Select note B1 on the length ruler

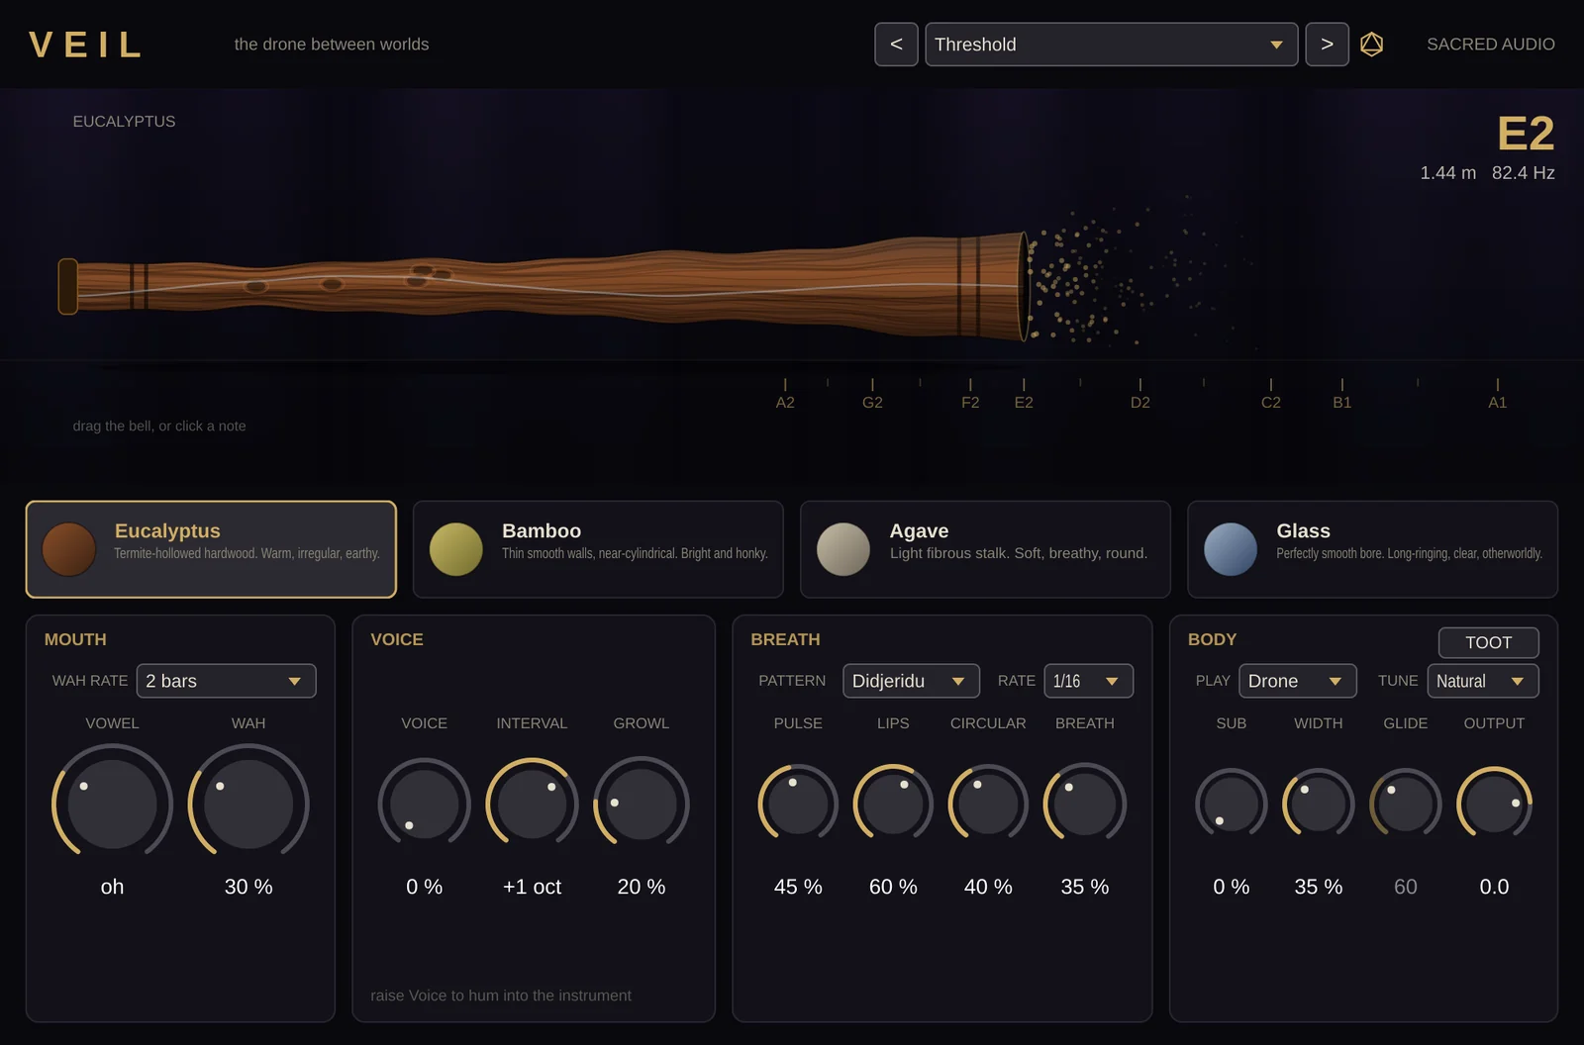pyautogui.click(x=1342, y=395)
